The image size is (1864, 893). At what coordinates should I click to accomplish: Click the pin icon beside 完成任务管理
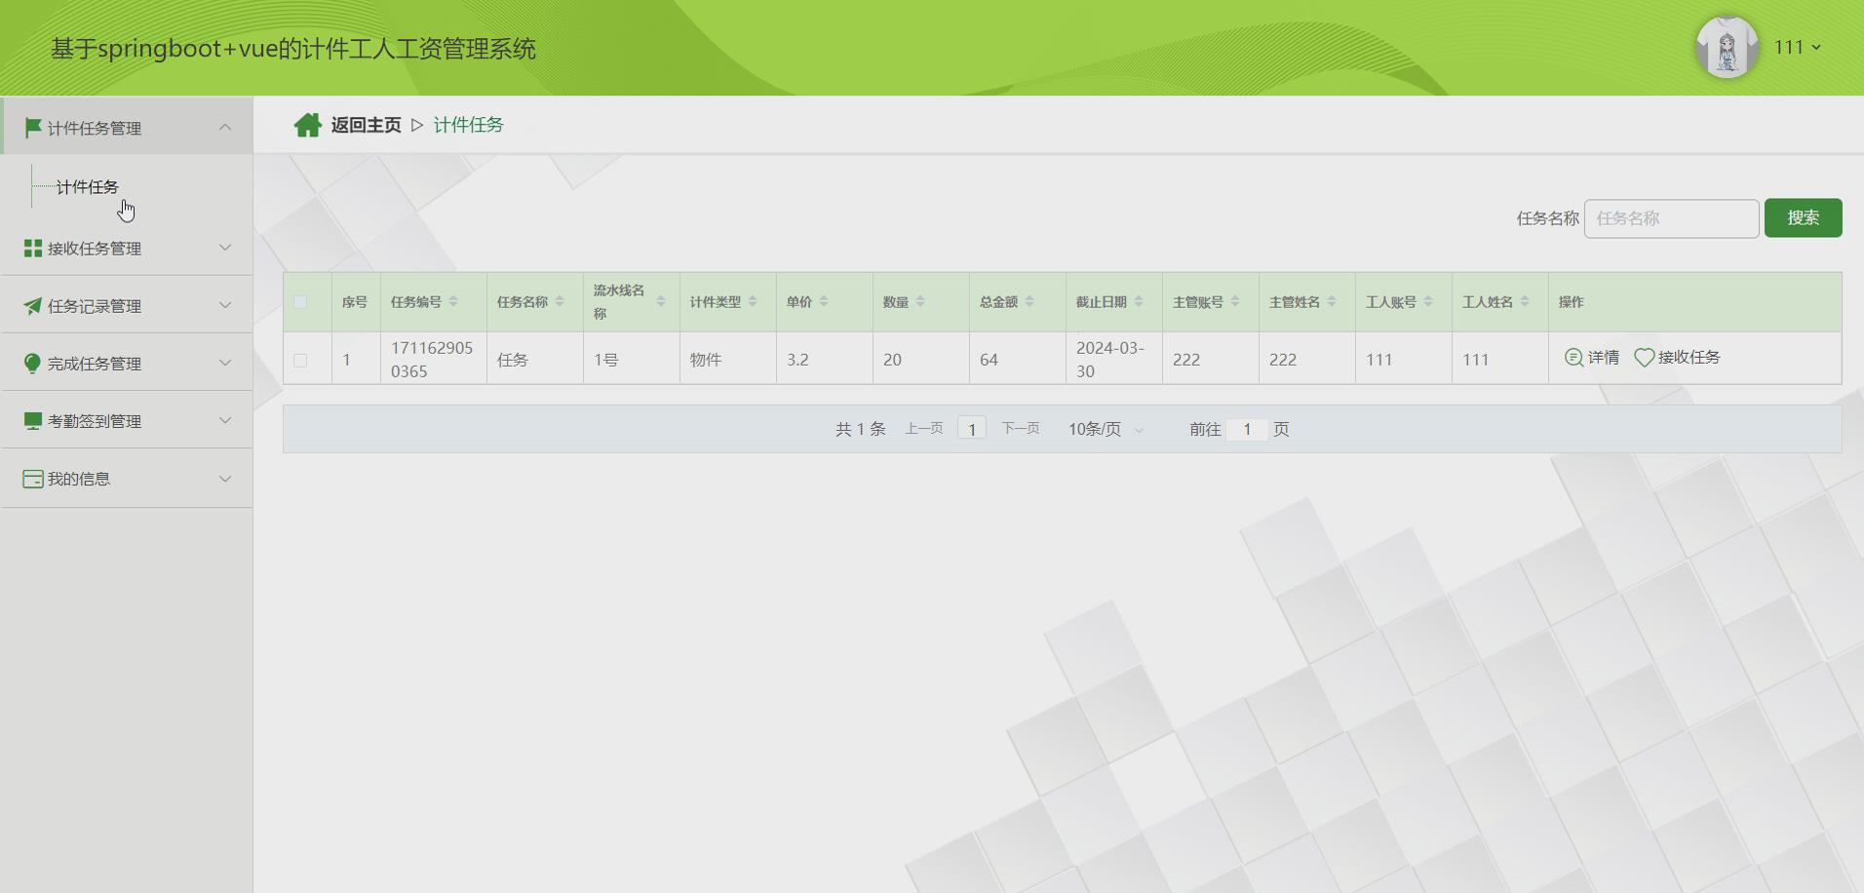[x=31, y=363]
